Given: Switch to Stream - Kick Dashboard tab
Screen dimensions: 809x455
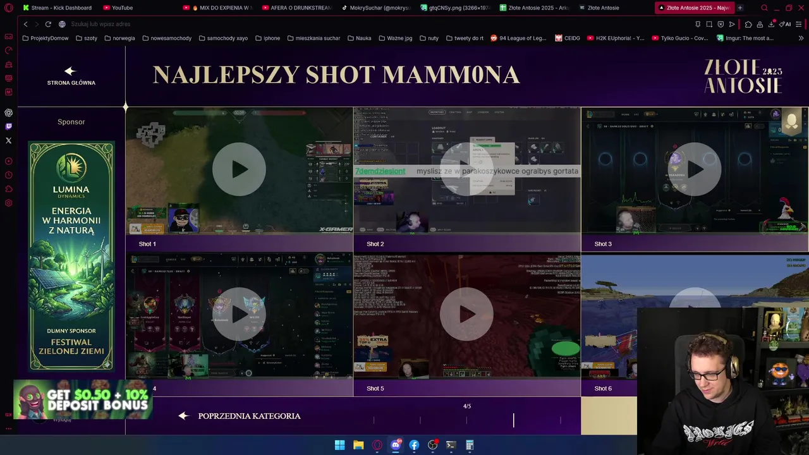Looking at the screenshot, I should click(x=57, y=8).
